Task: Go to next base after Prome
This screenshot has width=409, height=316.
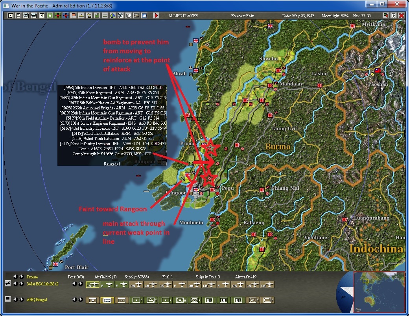Action: pos(21,277)
